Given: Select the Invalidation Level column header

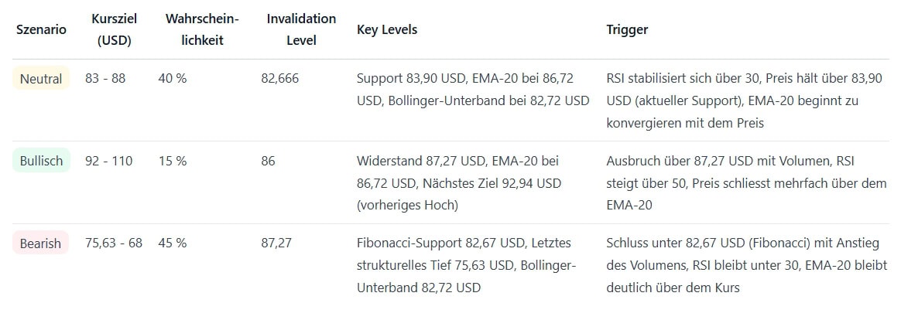Looking at the screenshot, I should tap(300, 29).
